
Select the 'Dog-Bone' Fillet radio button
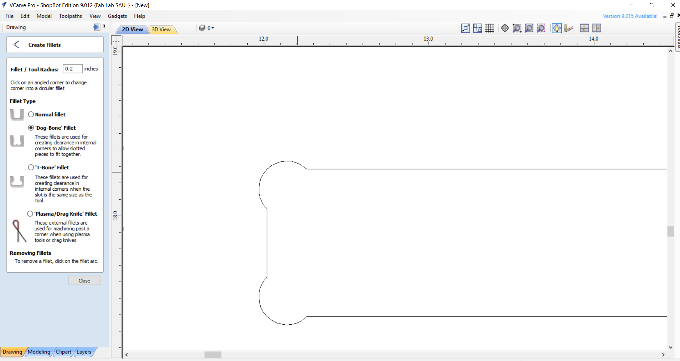[31, 128]
